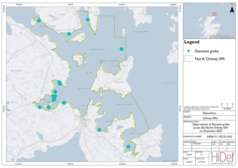Viewport: 238px width, 168px height.
Task: Click the 'Orkney Islands' map label
Action: tap(108, 61)
